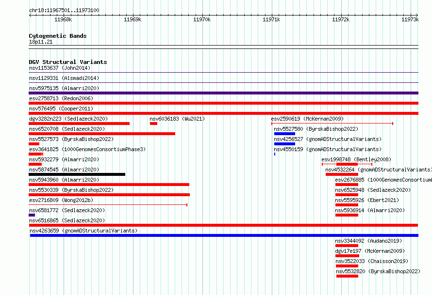This screenshot has width=432, height=295.
Task: Click nsv6525948 (Sedlazeck2020) label
Action: (x=373, y=190)
